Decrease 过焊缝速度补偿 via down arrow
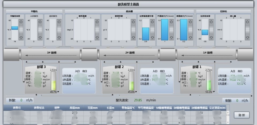The image size is (257, 125). click(152, 38)
